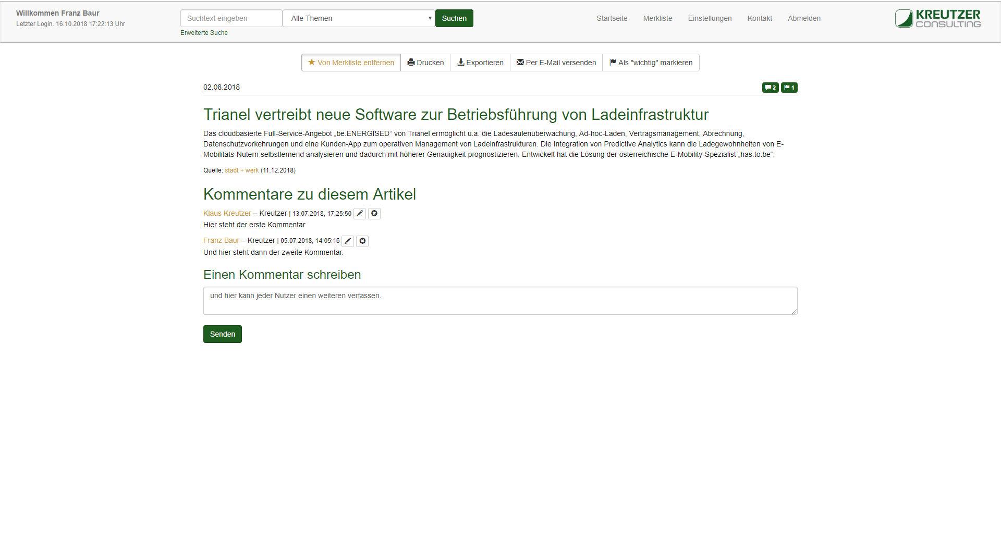Focus the 'Suchtext eingeben' search field

231,18
